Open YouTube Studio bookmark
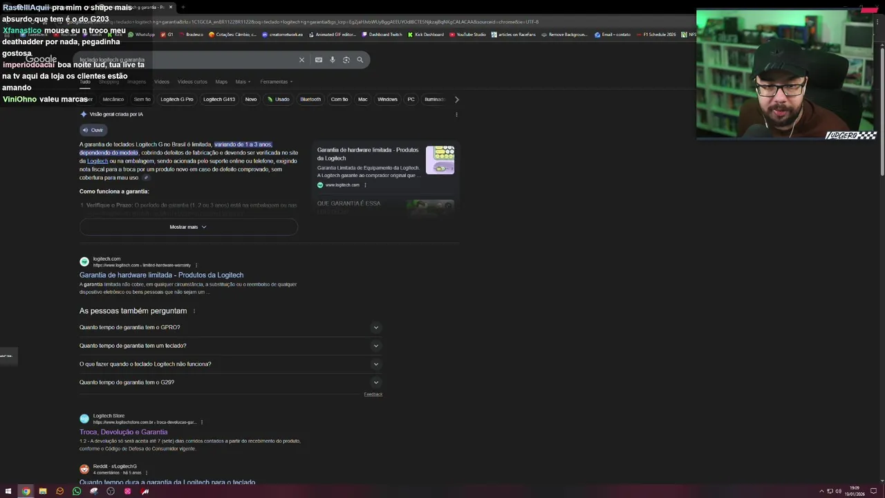Screen dimensions: 885x498 tap(468, 35)
